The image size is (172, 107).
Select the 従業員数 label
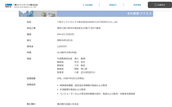pyautogui.click(x=31, y=78)
